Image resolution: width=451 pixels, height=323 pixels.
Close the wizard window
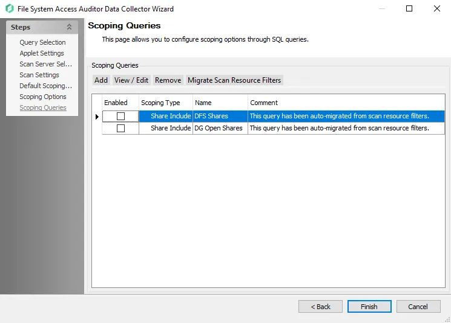click(437, 8)
